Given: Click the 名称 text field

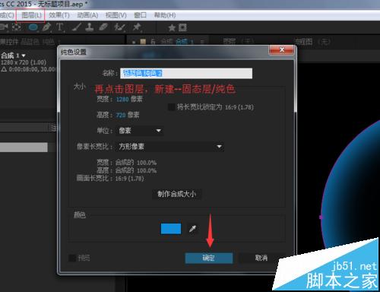Looking at the screenshot, I should coord(186,74).
